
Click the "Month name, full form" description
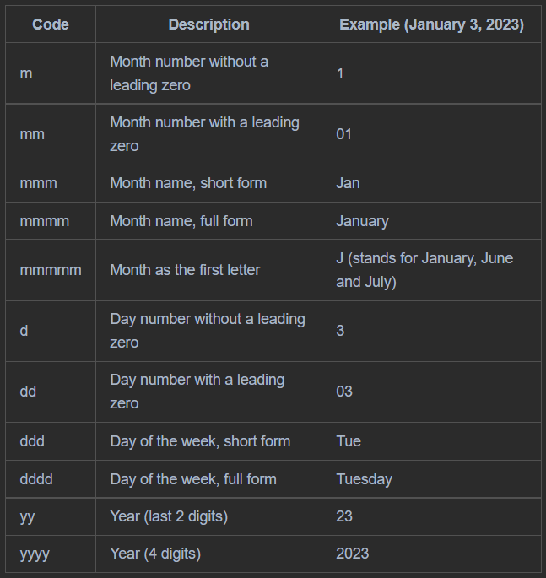[181, 221]
